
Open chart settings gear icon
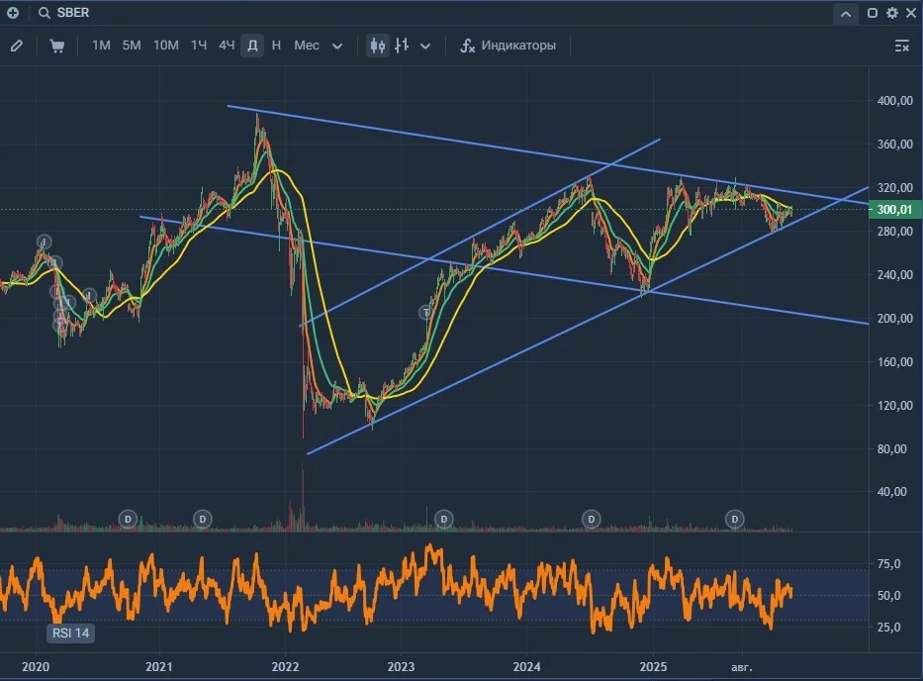point(892,12)
